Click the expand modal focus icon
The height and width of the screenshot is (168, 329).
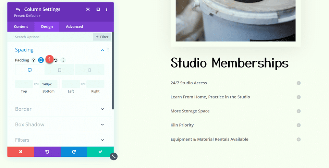click(x=88, y=9)
